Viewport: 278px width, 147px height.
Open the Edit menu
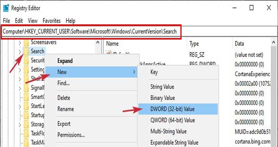coord(19,21)
